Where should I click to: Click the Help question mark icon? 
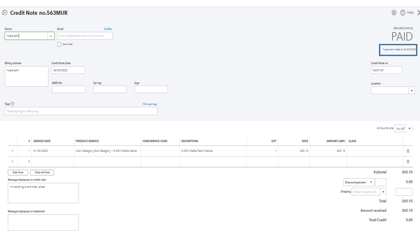click(403, 13)
